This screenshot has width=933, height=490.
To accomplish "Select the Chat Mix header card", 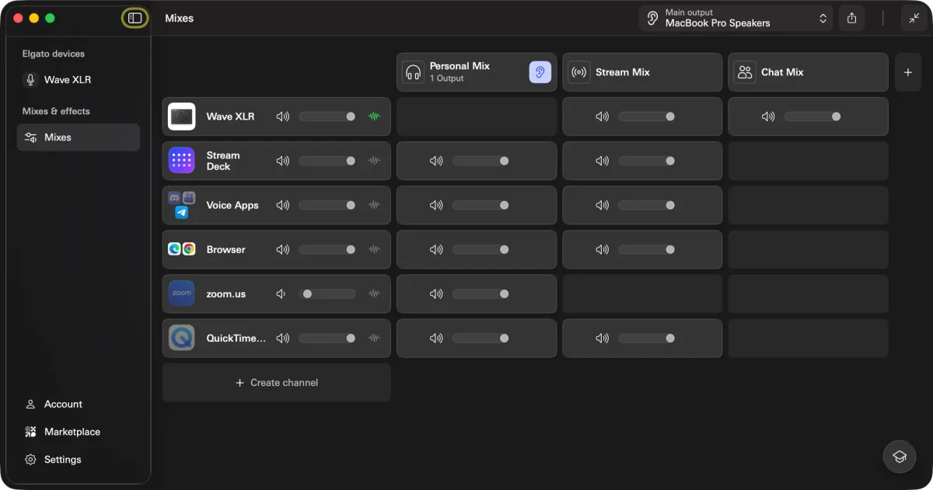I will click(809, 72).
